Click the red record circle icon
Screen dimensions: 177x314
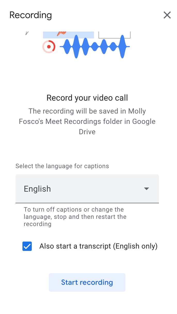coord(49,47)
